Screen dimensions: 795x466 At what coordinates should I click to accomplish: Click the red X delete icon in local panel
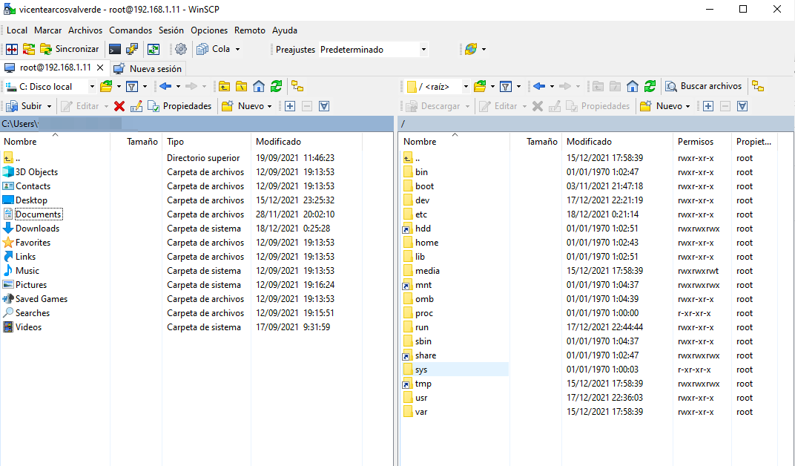(x=119, y=106)
